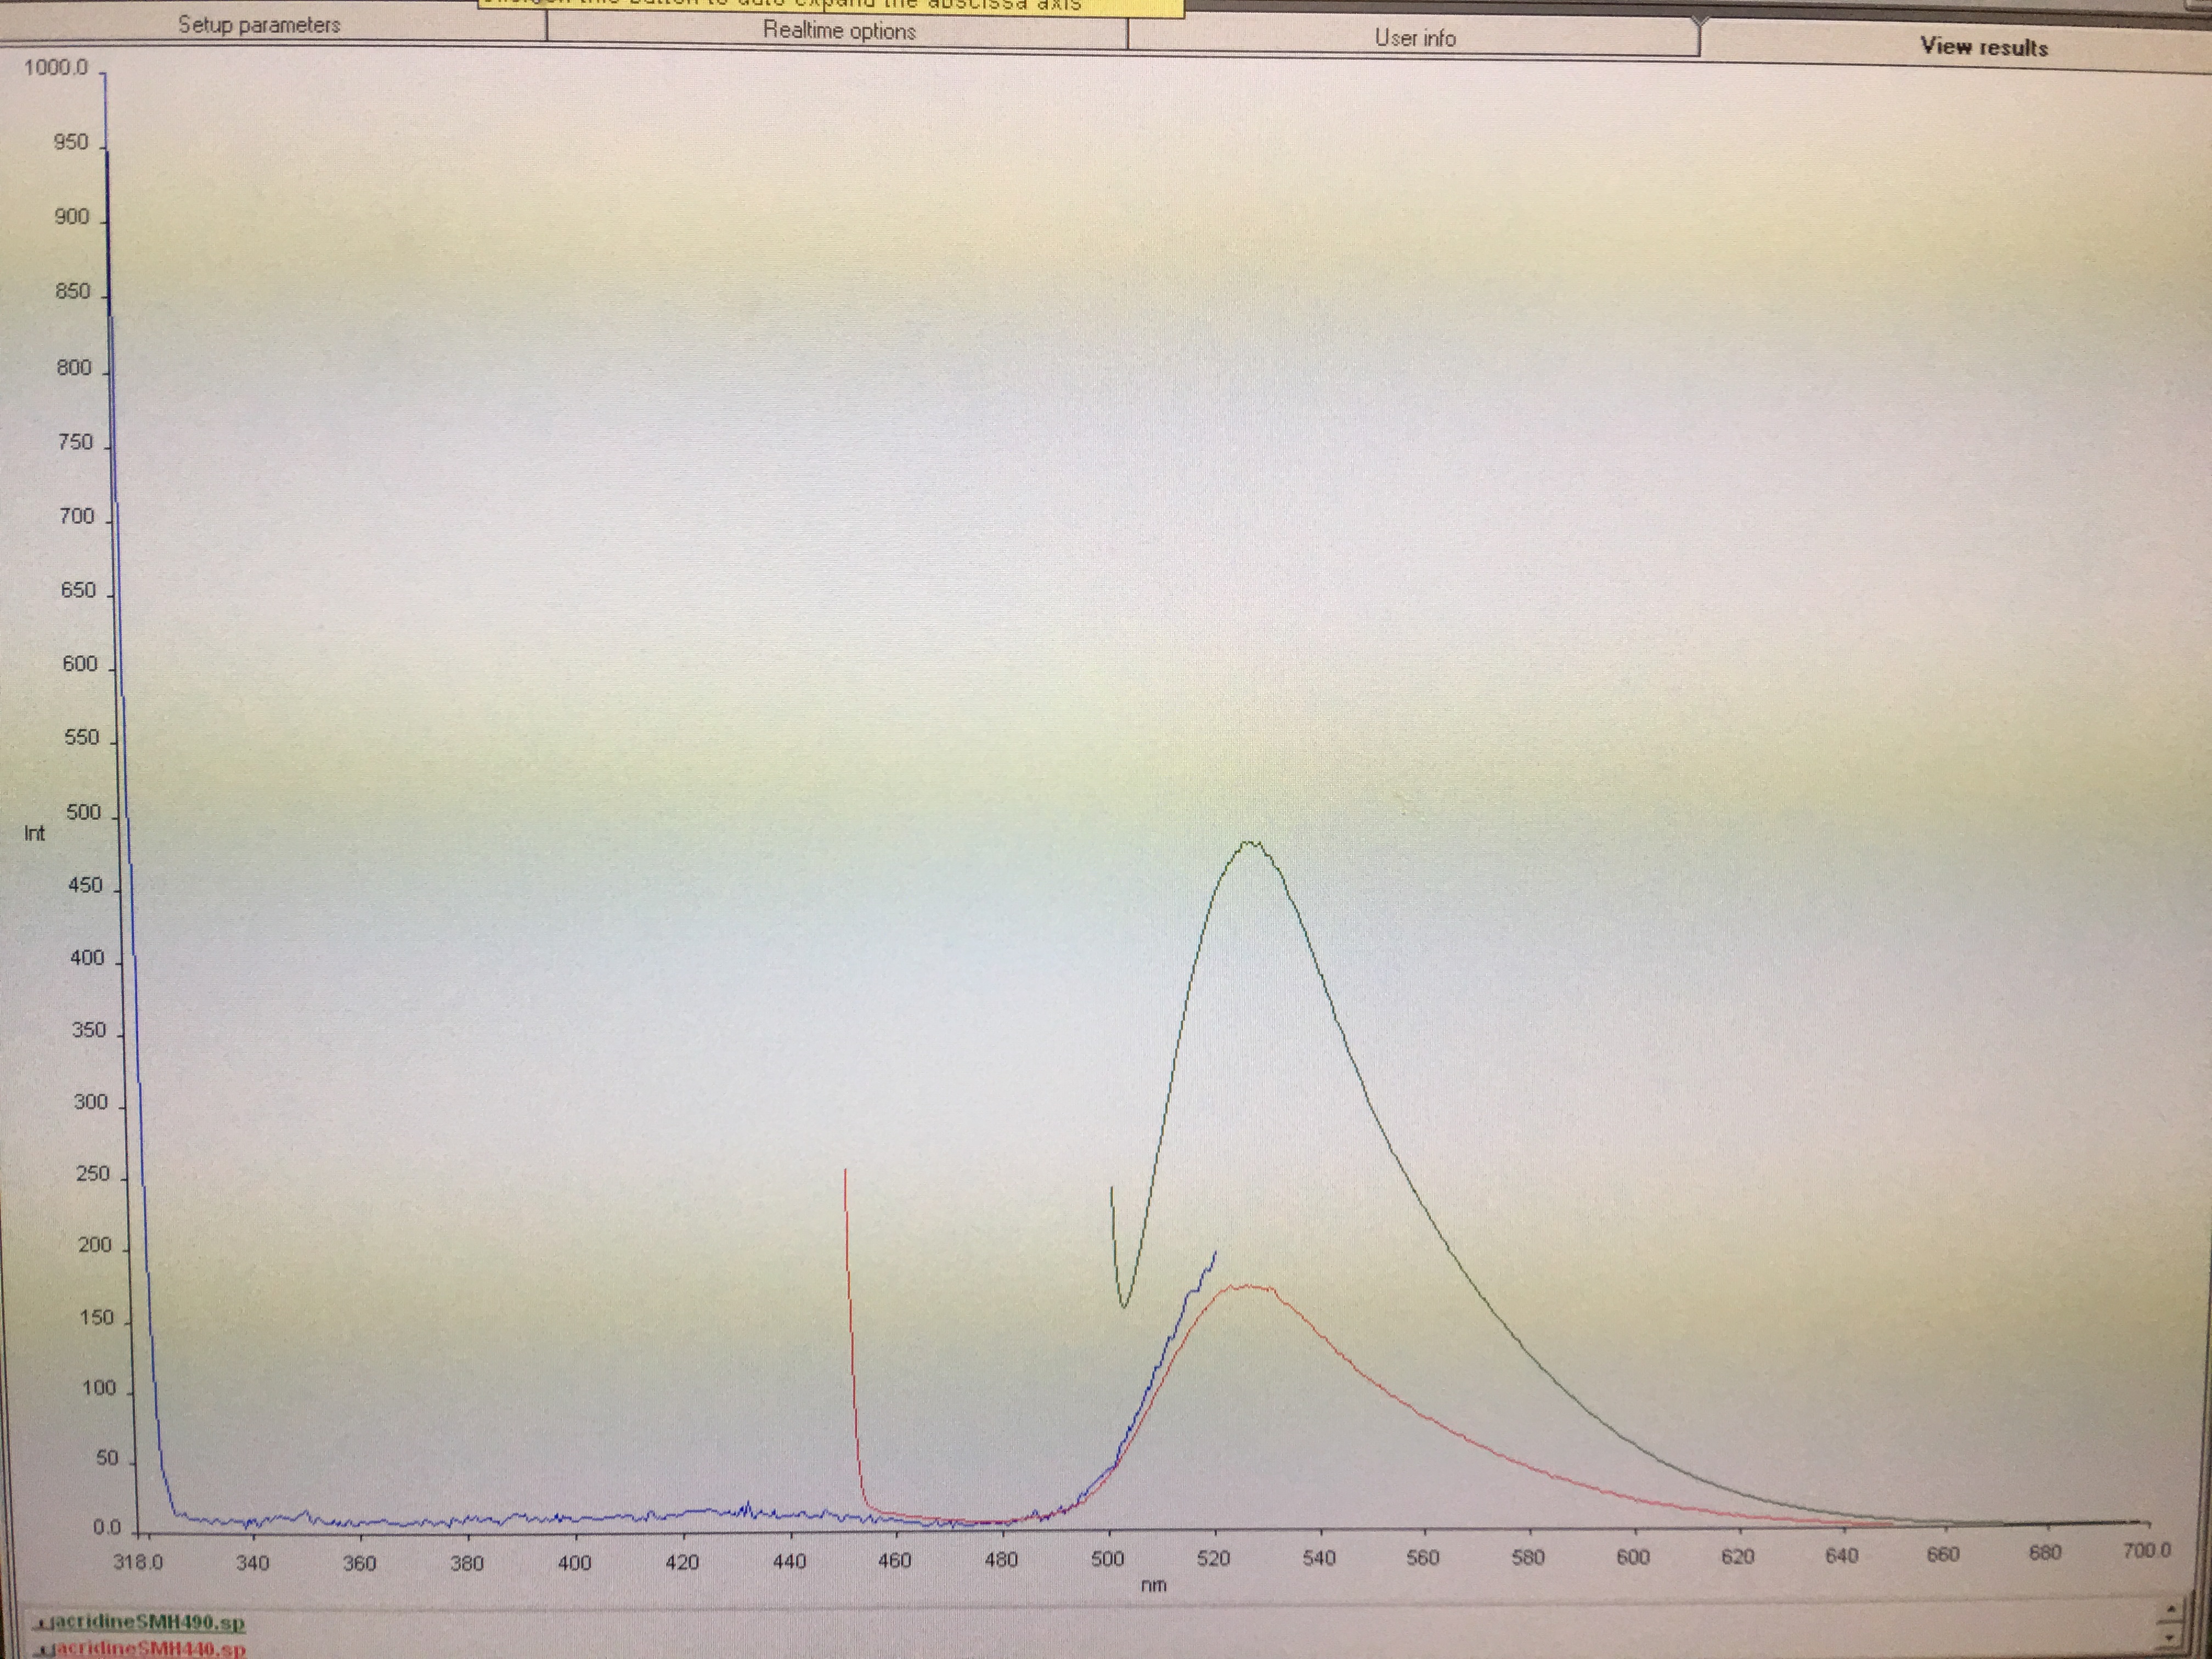Image resolution: width=2212 pixels, height=1659 pixels.
Task: Open the Setup parameters tab
Action: click(x=259, y=25)
